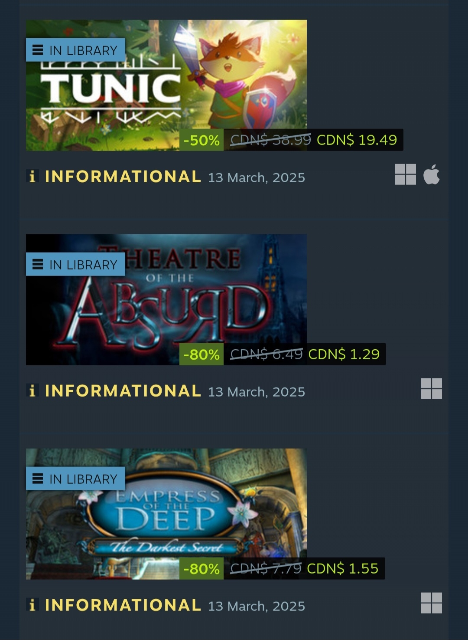
Task: Click the Windows icon for Theatre of the Absurd
Action: click(x=432, y=388)
